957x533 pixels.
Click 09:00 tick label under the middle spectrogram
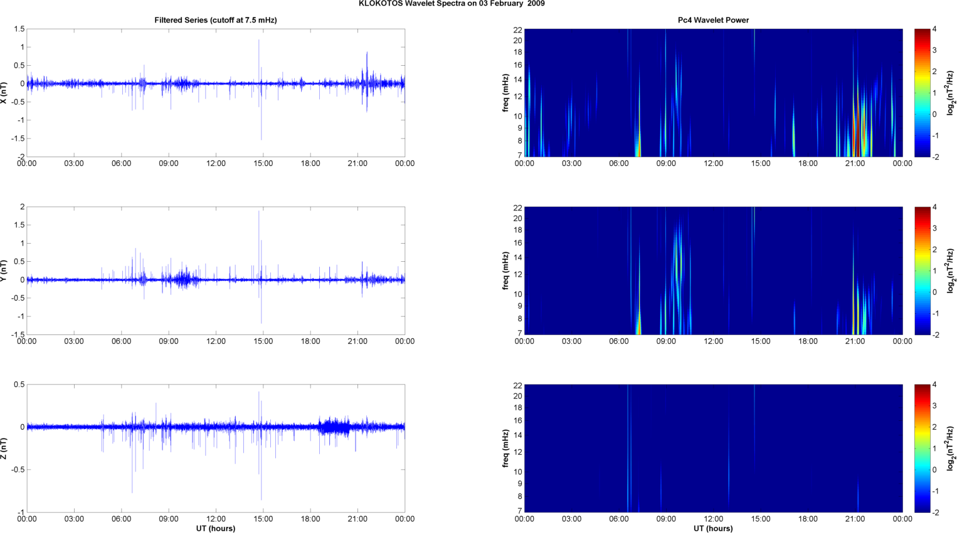pyautogui.click(x=666, y=341)
